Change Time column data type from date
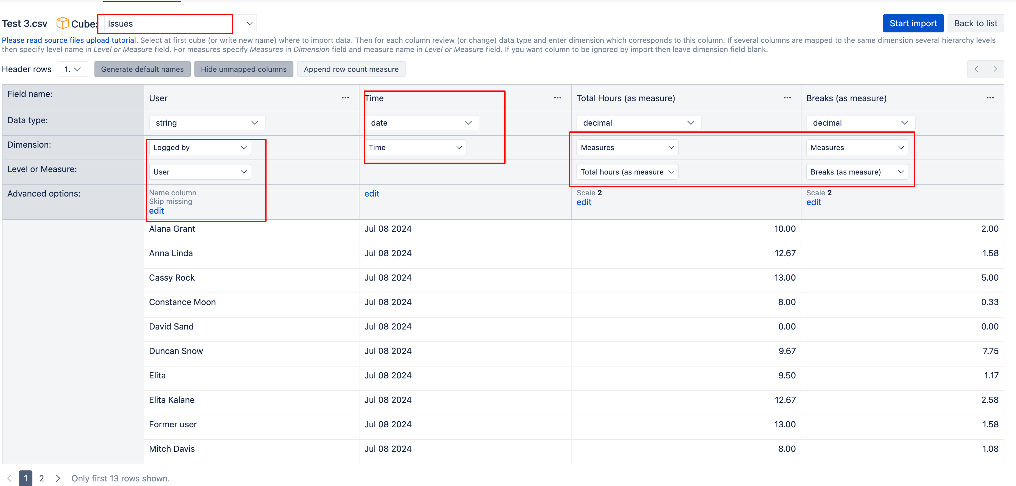 421,123
